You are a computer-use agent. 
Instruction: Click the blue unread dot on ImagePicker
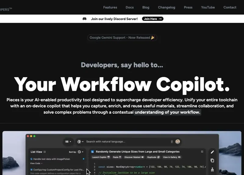84,159
